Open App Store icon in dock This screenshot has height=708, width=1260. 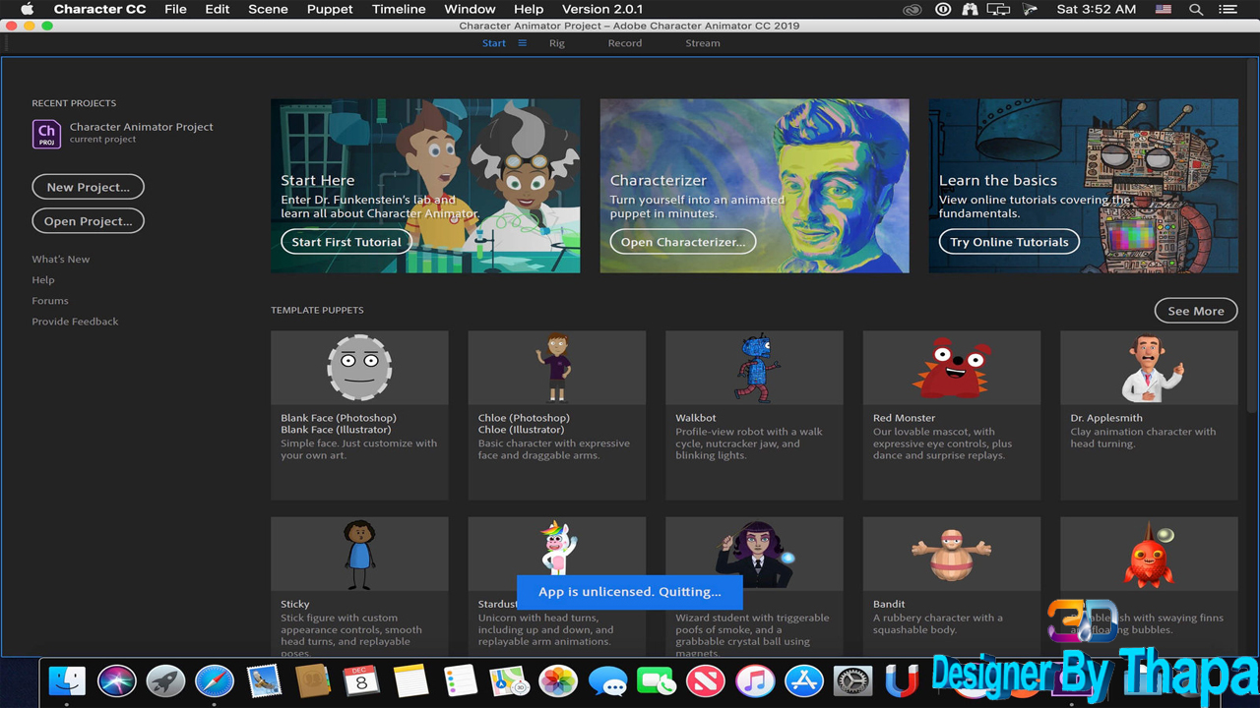(x=804, y=680)
